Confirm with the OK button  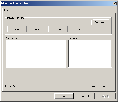[x=64, y=96]
